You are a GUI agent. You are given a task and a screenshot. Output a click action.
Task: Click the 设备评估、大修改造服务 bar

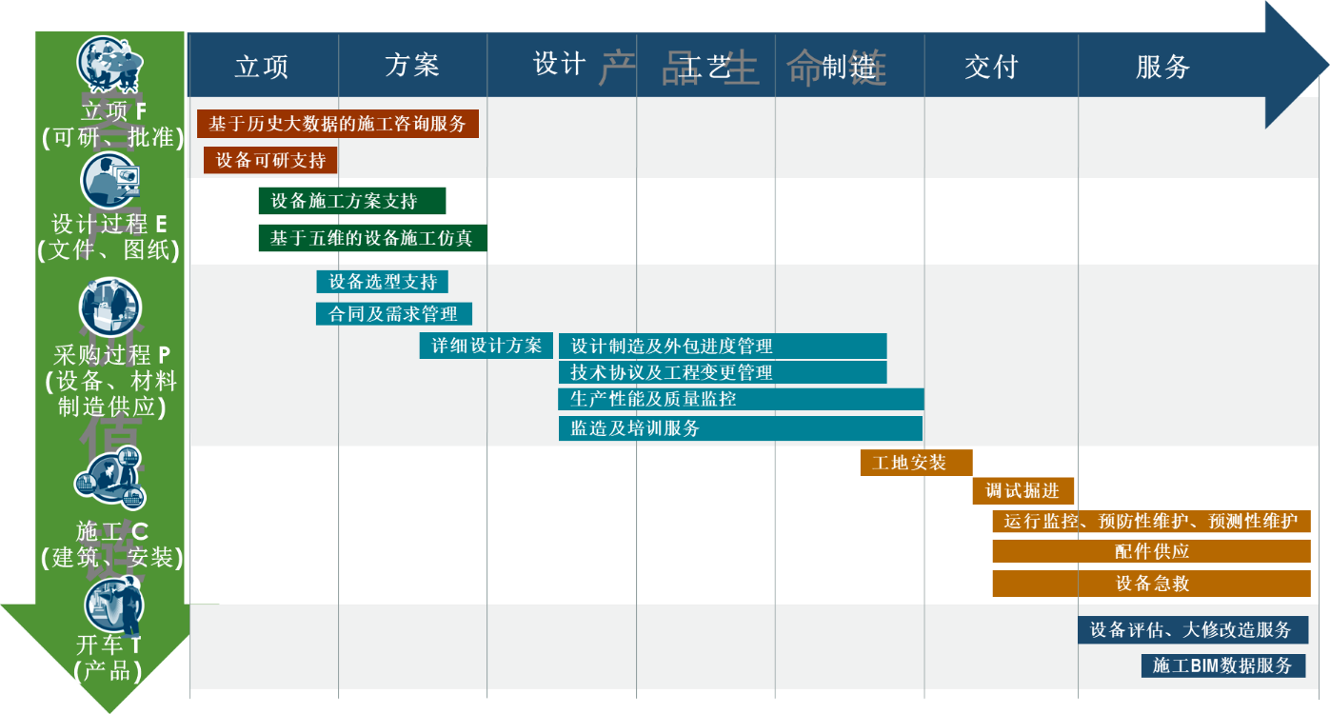[1193, 630]
